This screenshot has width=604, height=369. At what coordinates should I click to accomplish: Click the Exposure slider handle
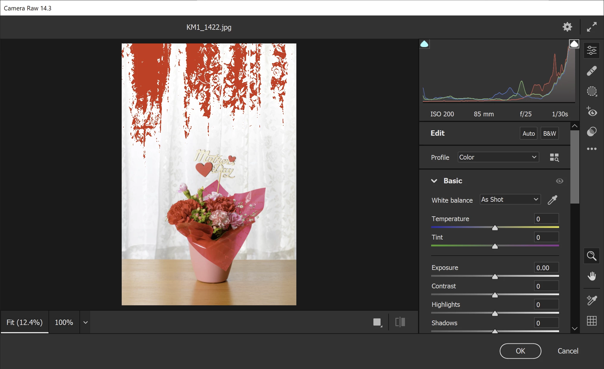click(495, 276)
